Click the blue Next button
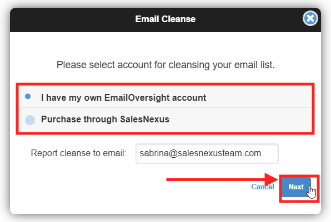This screenshot has width=331, height=222. point(296,187)
